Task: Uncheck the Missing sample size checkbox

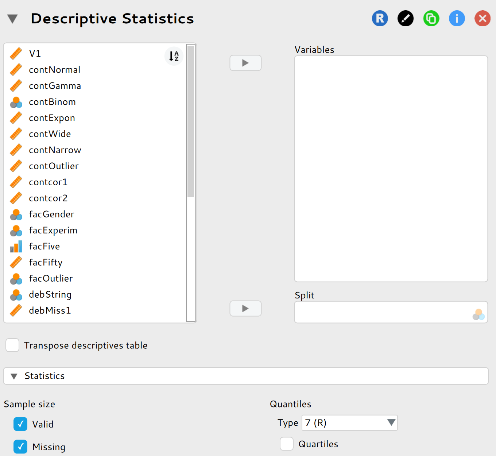Action: click(20, 447)
